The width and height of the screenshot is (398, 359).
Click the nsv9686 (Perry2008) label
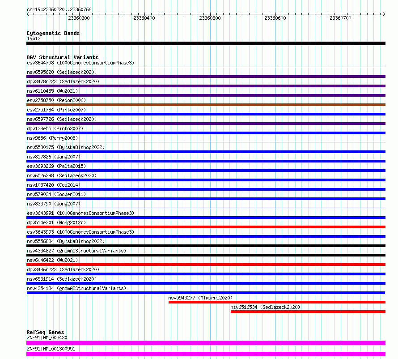[52, 138]
